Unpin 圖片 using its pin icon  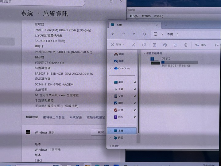[x=135, y=103]
